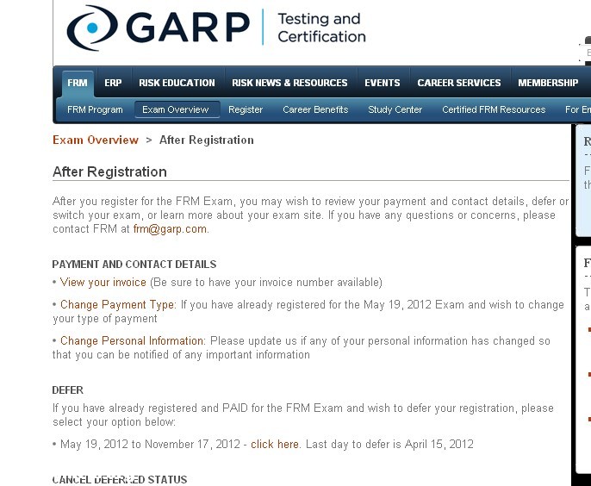591x486 pixels.
Task: Go to Risk Education menu
Action: pyautogui.click(x=177, y=83)
